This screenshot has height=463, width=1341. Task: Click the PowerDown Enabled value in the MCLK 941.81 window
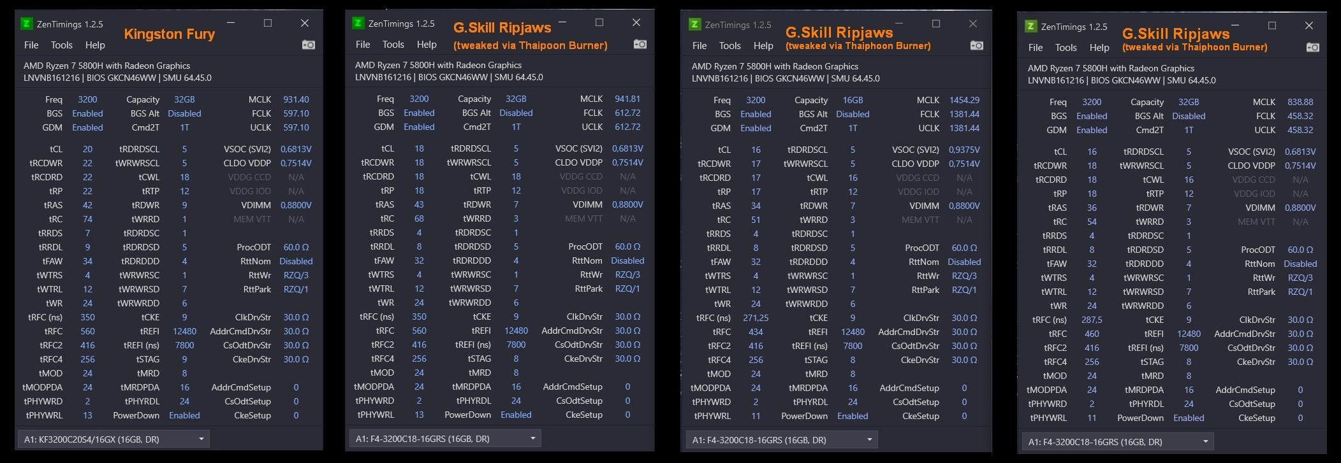(516, 415)
